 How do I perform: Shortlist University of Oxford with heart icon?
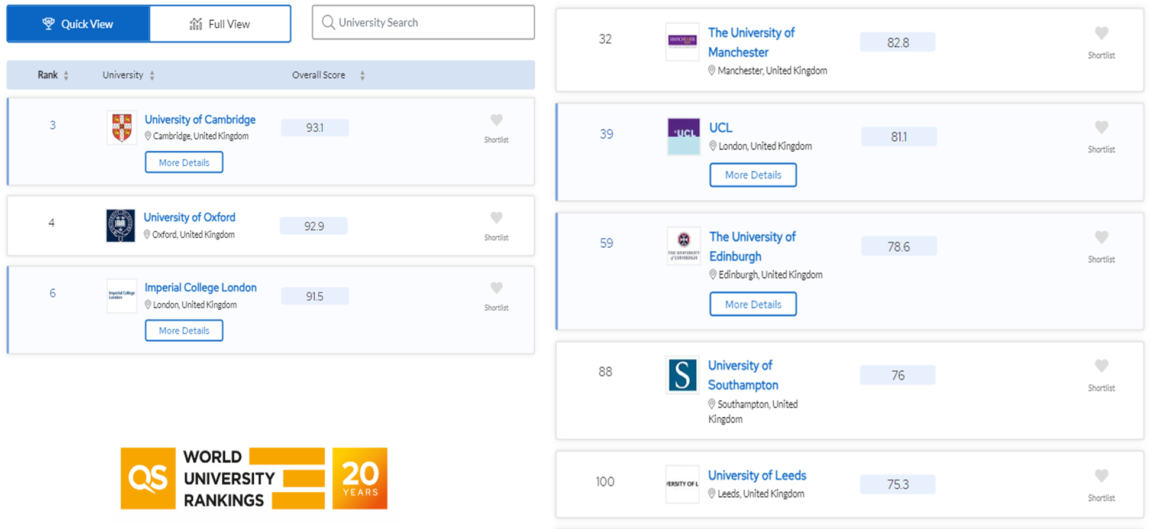coord(496,218)
